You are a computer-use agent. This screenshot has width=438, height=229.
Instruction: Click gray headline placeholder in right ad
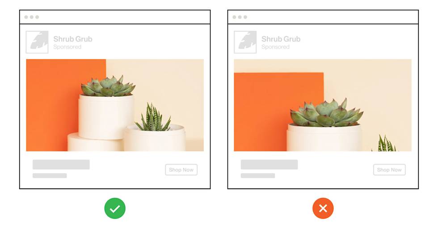pyautogui.click(x=269, y=165)
